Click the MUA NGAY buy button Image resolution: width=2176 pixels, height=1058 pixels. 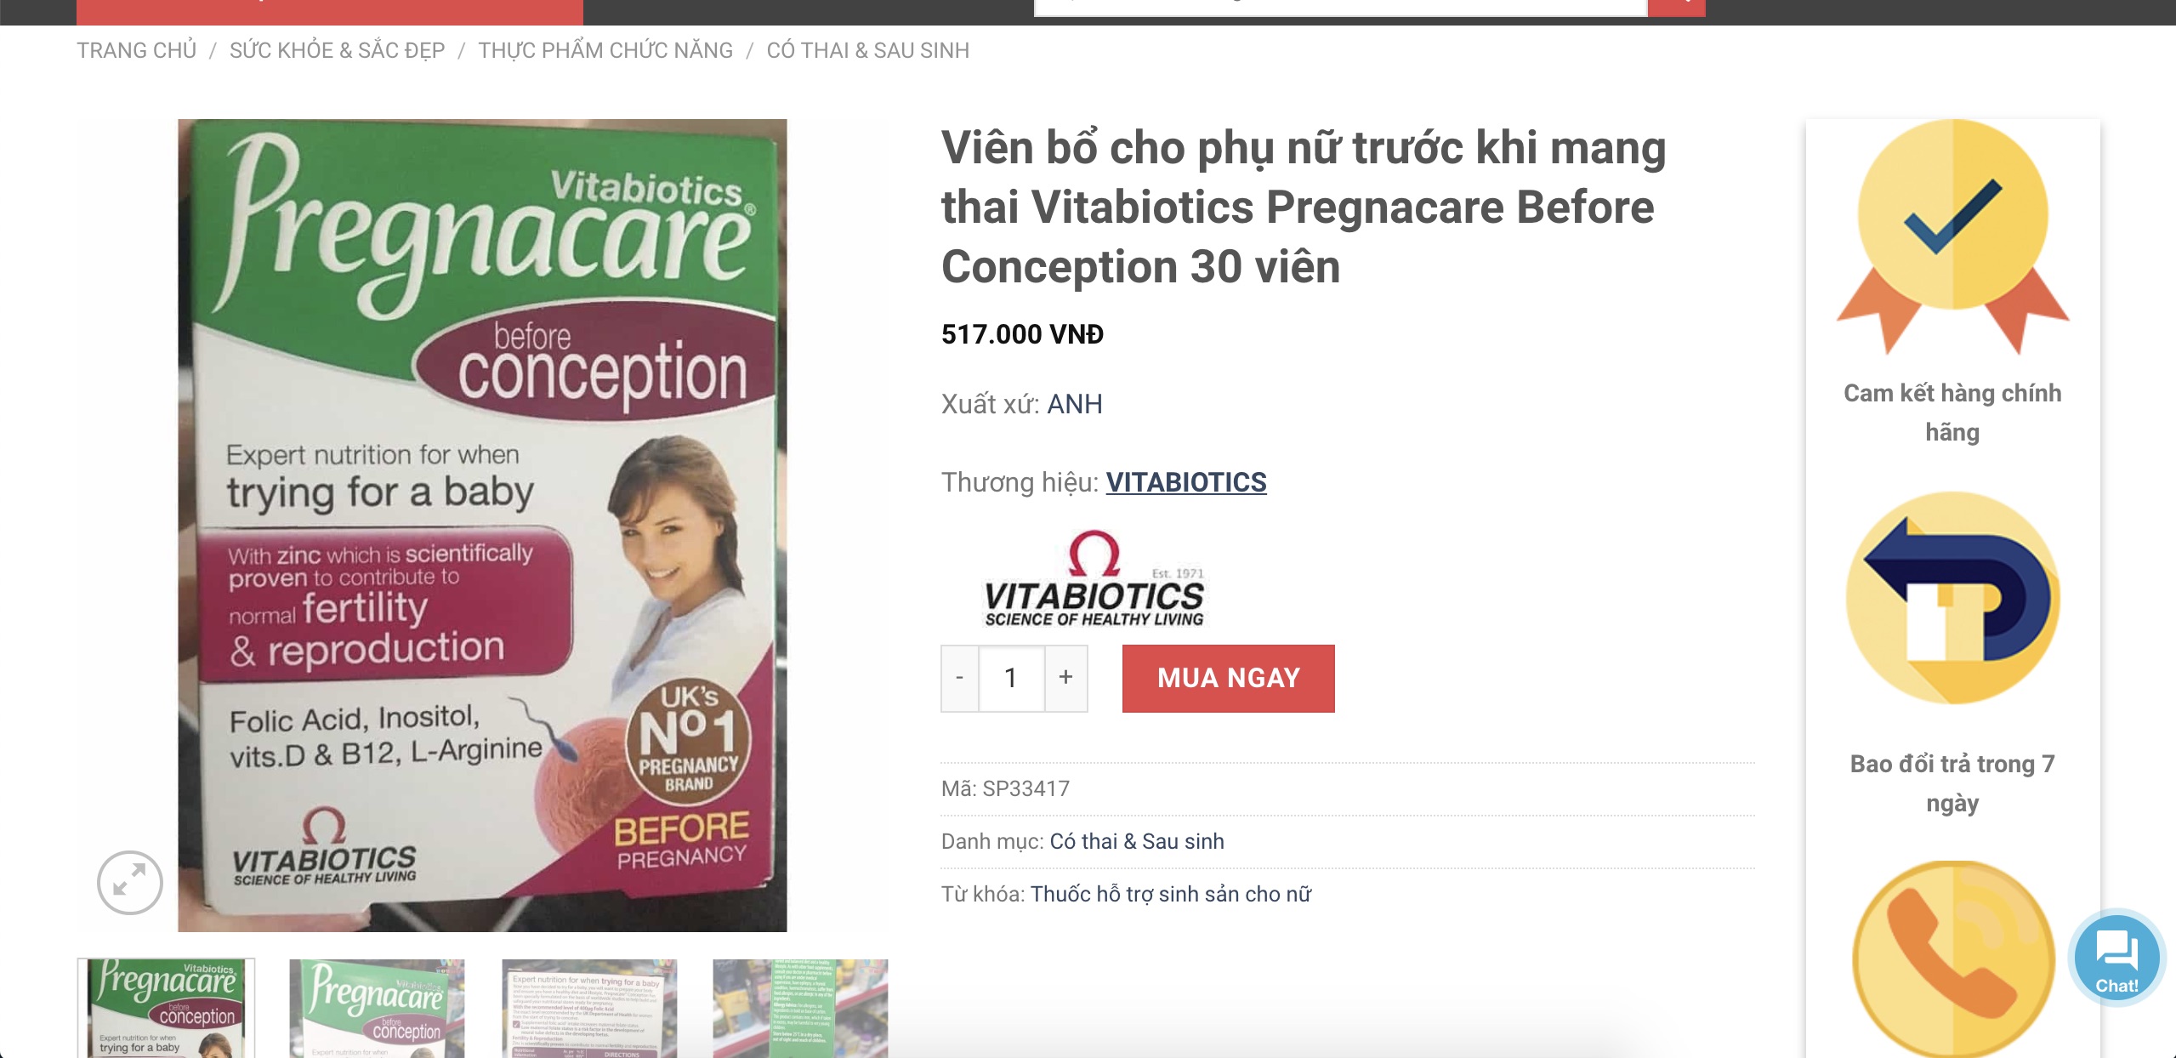[1229, 678]
